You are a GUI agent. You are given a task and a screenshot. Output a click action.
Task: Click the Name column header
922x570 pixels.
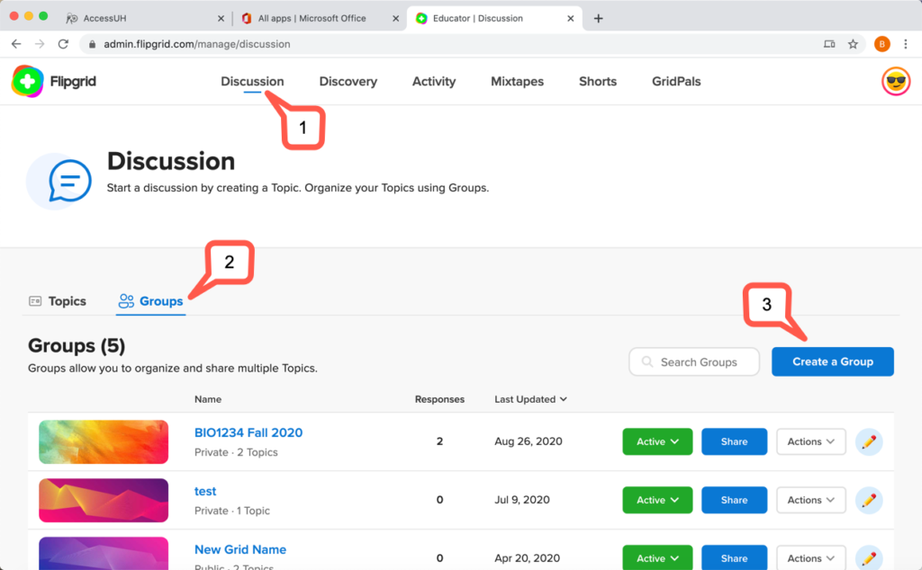[x=208, y=399]
